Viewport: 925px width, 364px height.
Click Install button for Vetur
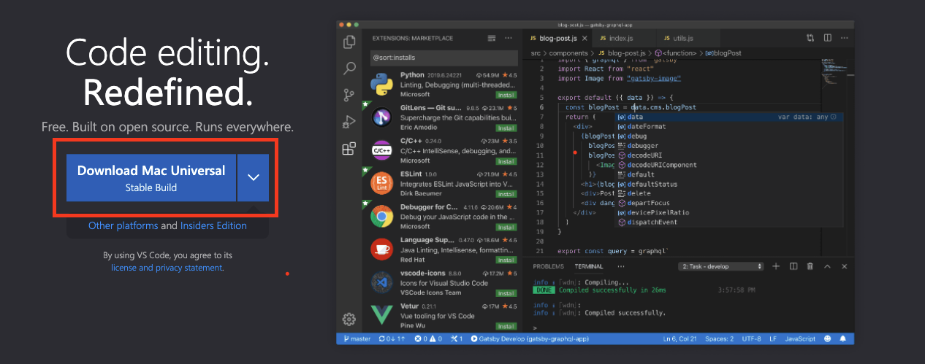coord(506,326)
